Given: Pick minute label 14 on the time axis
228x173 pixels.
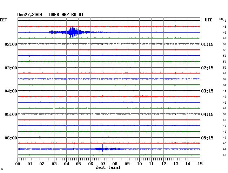Looking at the screenshot, I should click(x=188, y=164).
